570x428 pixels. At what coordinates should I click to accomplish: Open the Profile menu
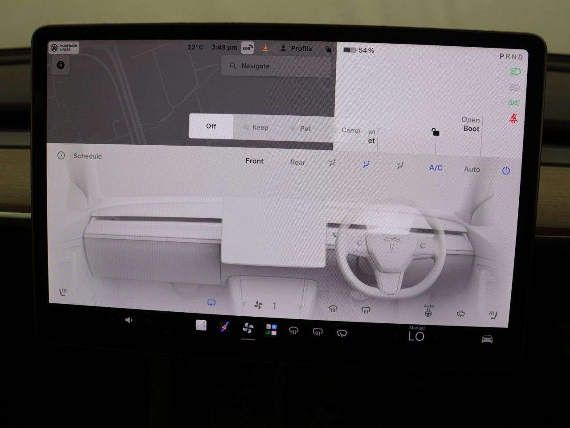click(296, 48)
